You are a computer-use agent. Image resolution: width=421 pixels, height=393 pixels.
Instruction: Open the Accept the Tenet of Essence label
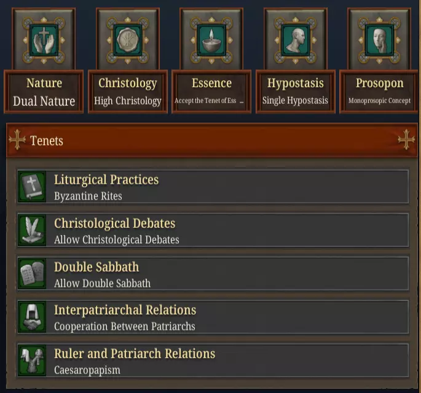(x=211, y=92)
